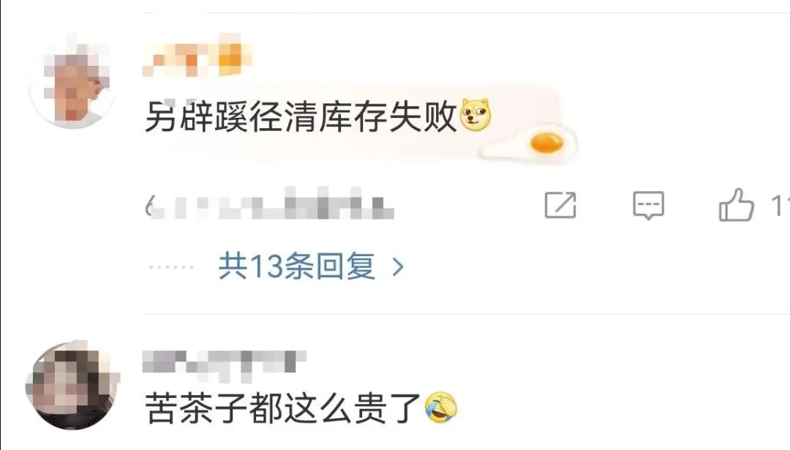Viewport: 790px width, 450px height.
Task: Tap the word 库存 in first comment
Action: tap(336, 116)
